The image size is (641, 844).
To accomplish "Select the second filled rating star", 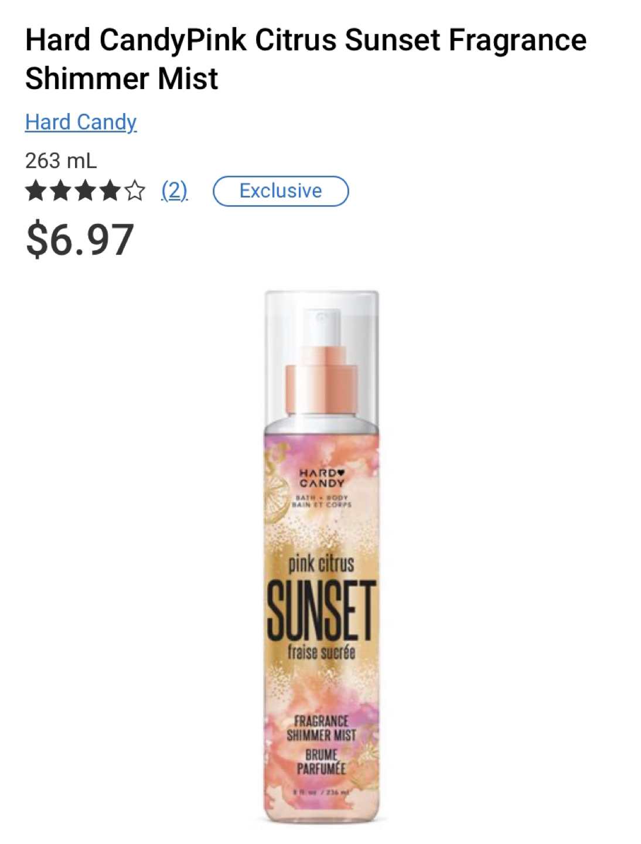I will coord(61,191).
